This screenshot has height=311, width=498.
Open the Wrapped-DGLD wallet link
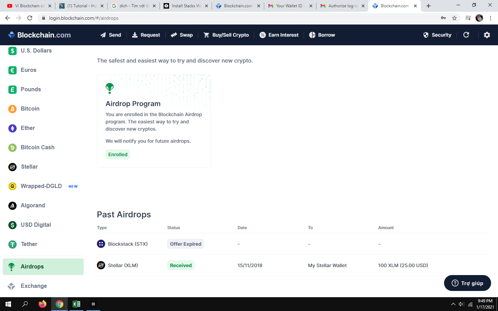41,186
